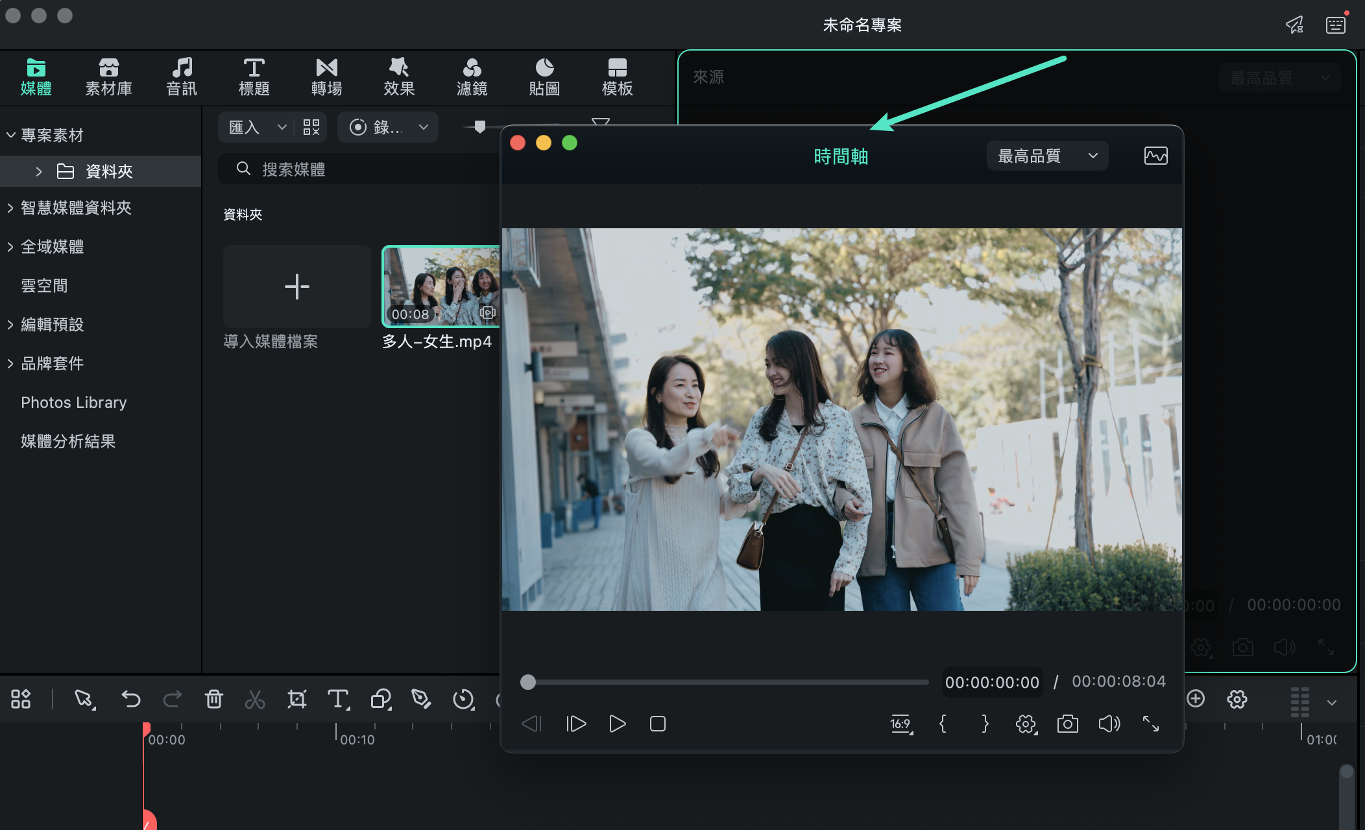This screenshot has width=1365, height=830.
Task: Open the 貼圖 stickers tab
Action: 545,77
